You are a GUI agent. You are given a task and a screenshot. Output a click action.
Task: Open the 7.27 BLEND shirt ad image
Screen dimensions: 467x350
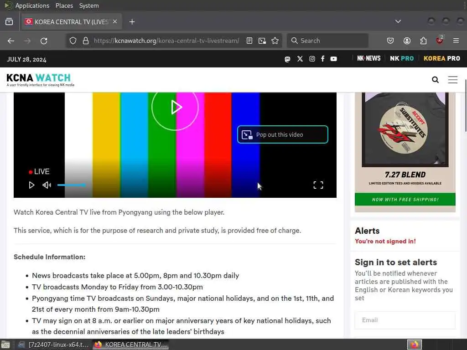point(405,129)
